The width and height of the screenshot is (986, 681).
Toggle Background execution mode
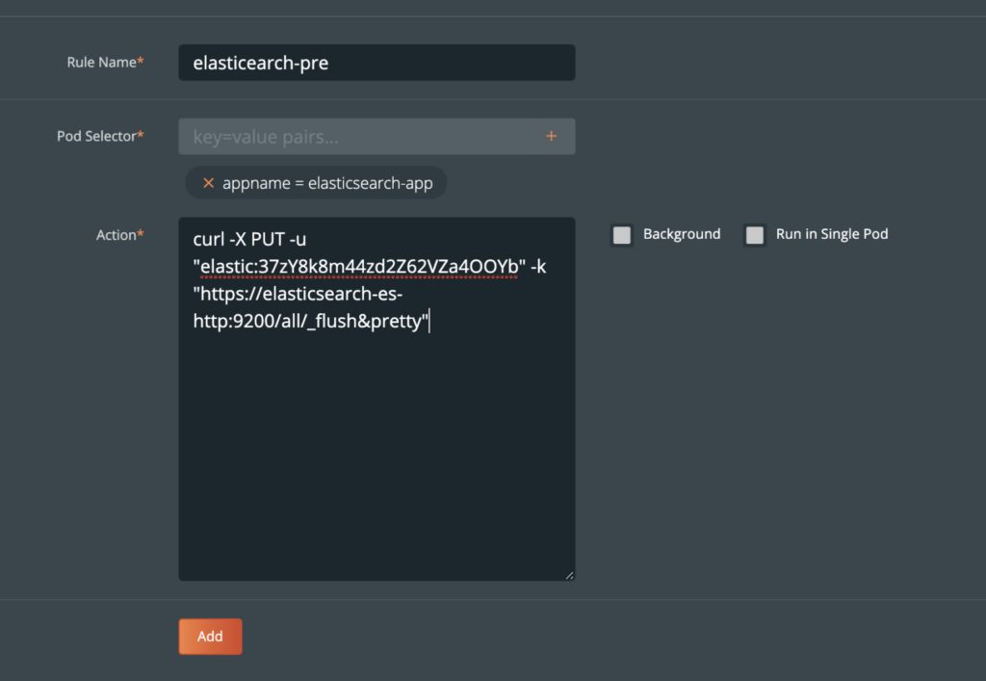point(621,234)
